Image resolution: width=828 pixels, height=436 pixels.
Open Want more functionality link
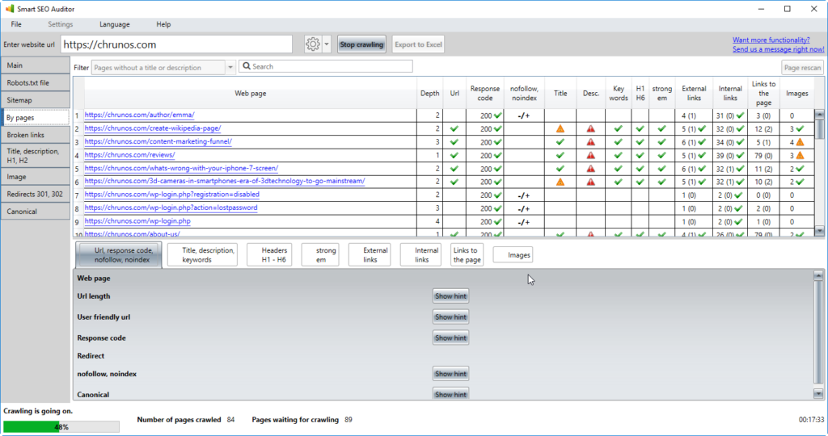point(771,40)
